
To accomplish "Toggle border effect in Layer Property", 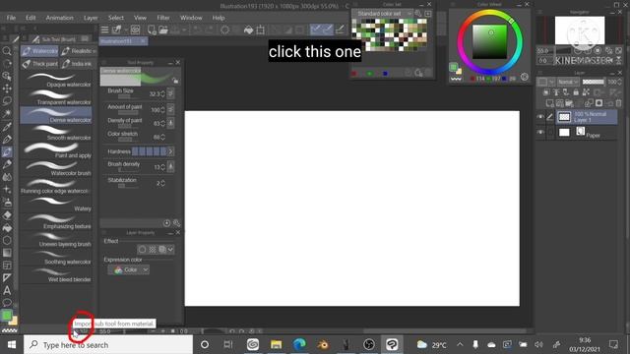I will [x=142, y=249].
